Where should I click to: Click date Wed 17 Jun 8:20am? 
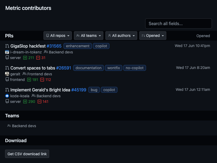(193, 68)
